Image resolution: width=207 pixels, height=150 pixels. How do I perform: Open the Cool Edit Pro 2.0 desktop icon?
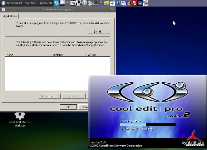click(x=20, y=120)
